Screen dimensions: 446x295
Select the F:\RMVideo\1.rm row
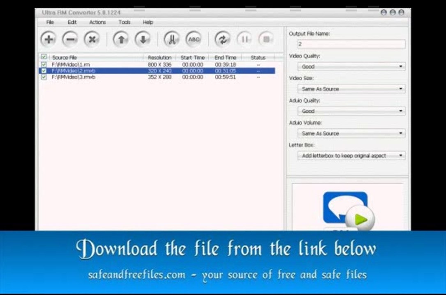(x=157, y=65)
